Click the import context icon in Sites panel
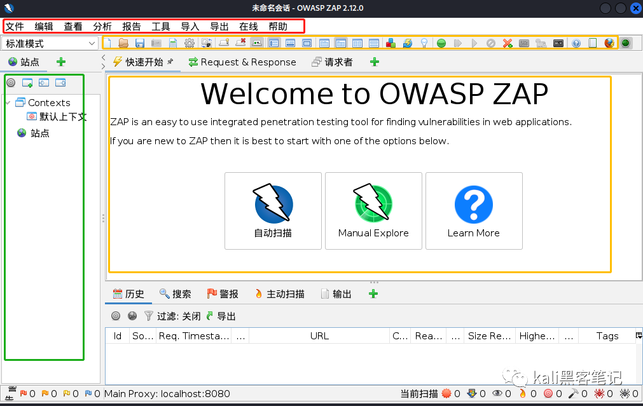The width and height of the screenshot is (643, 406). 44,83
